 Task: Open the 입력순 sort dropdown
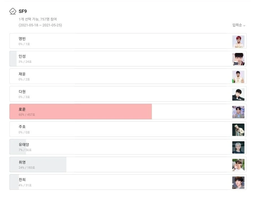tap(239, 25)
